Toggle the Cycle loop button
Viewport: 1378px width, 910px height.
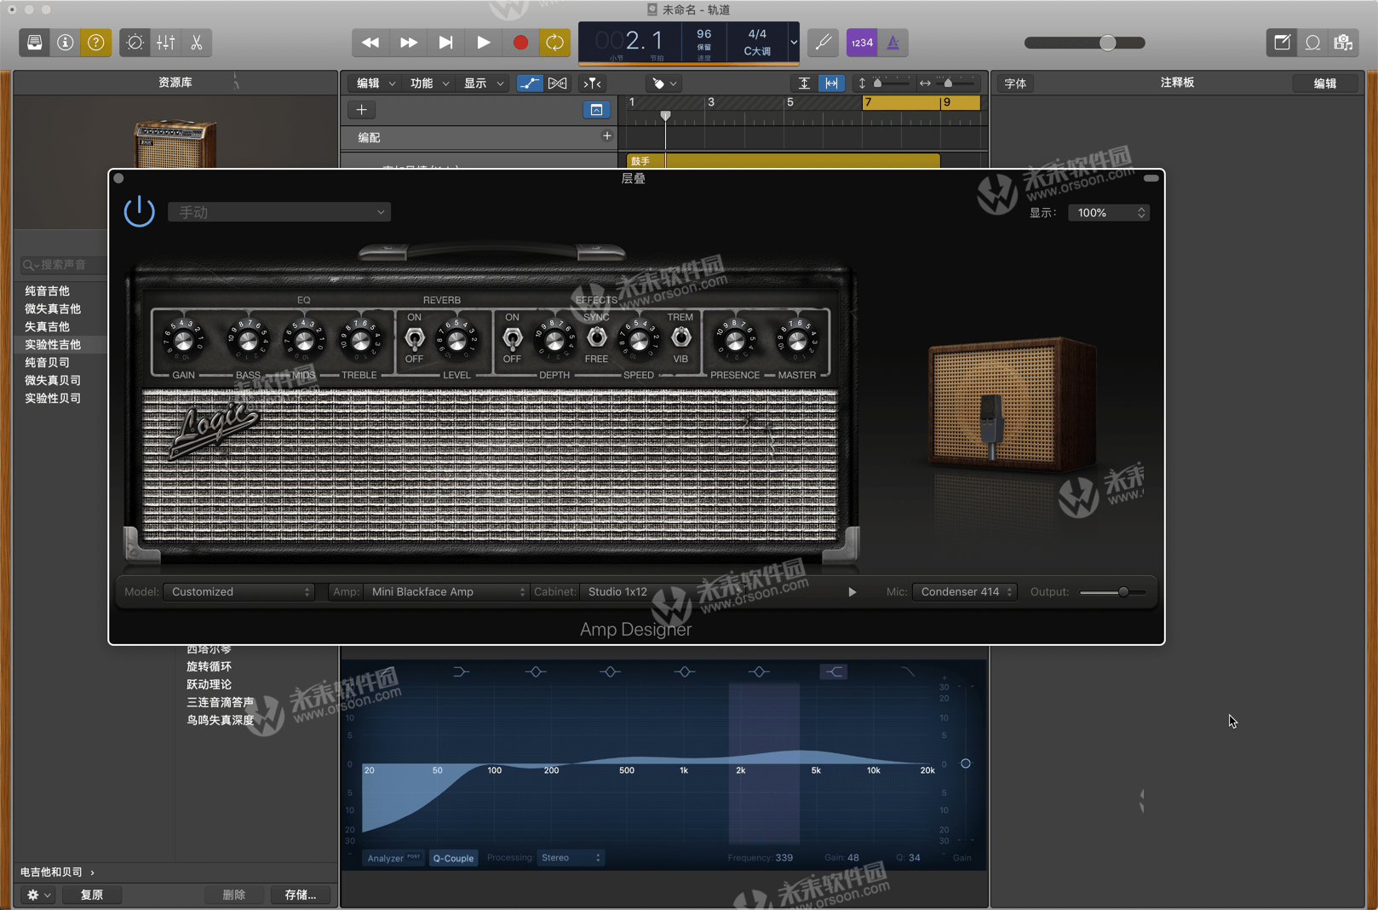[555, 43]
